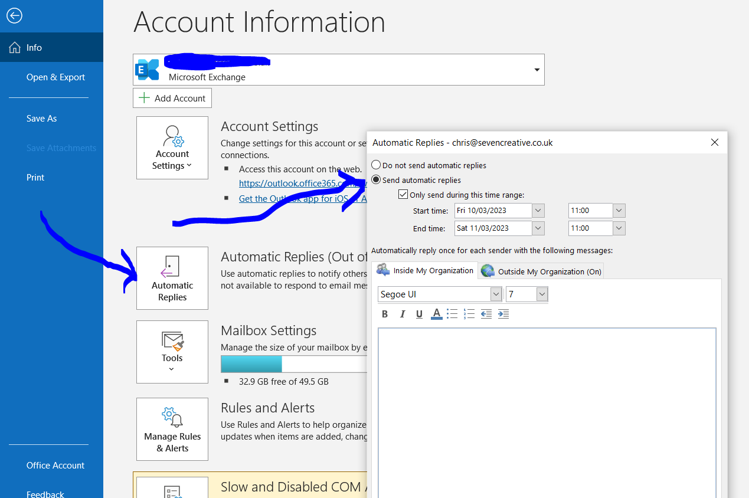Open Office Account page
The height and width of the screenshot is (498, 749).
(x=55, y=466)
